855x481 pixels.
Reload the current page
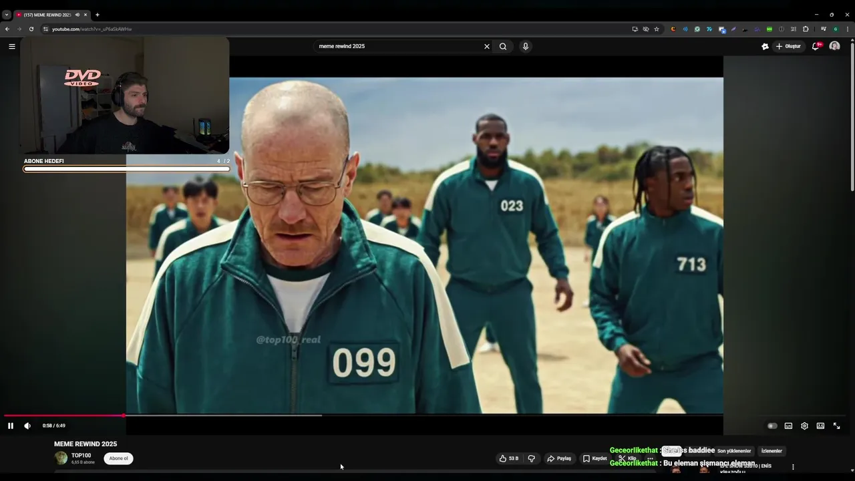31,29
